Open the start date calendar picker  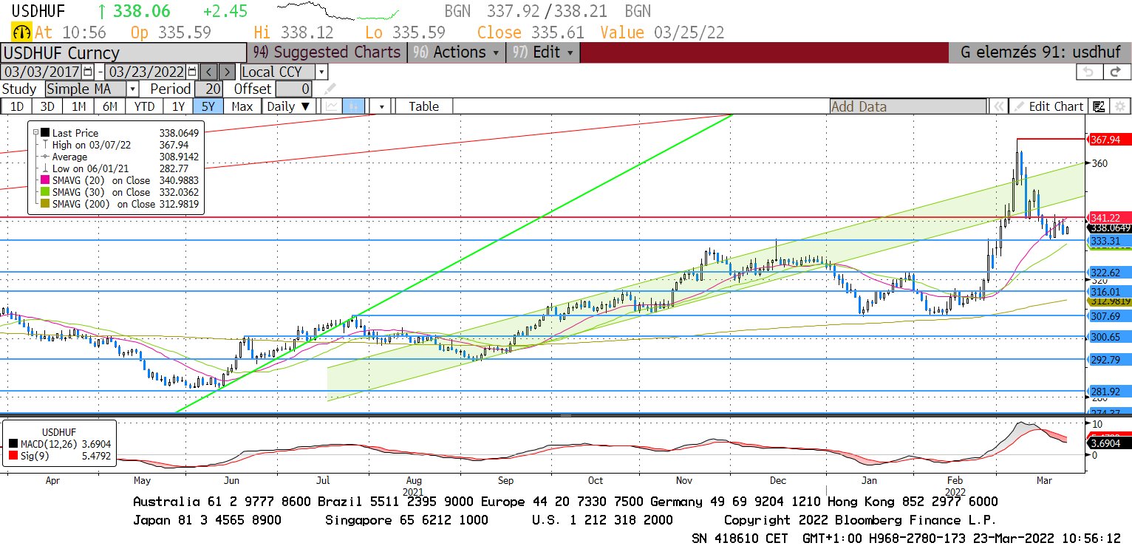88,72
